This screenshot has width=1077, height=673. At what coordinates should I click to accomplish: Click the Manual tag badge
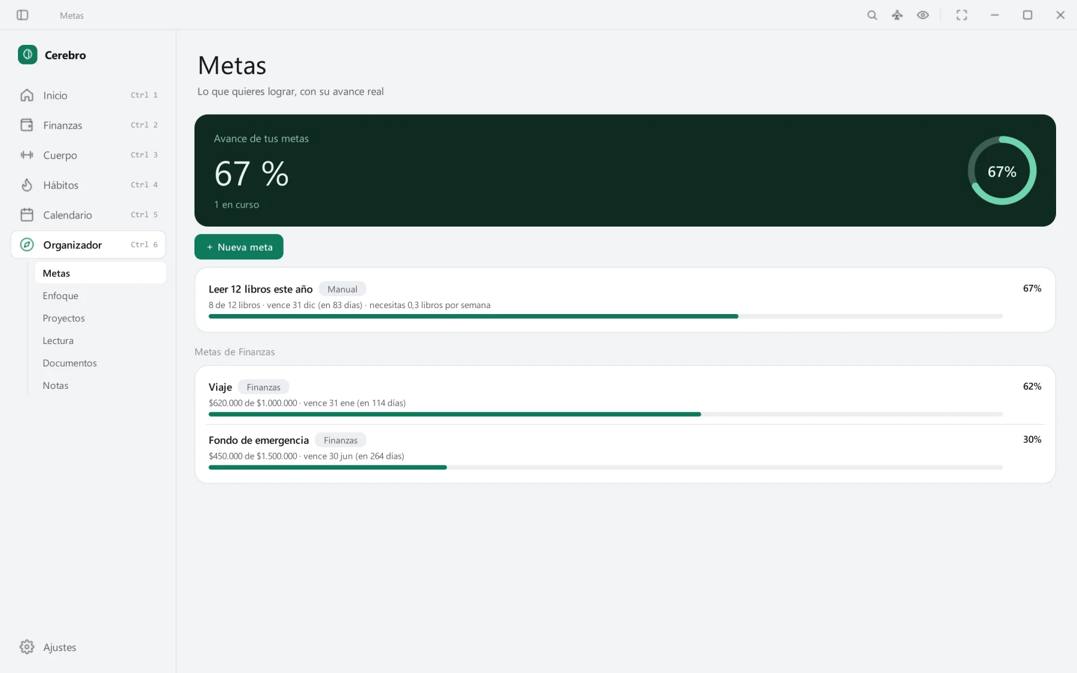(342, 289)
